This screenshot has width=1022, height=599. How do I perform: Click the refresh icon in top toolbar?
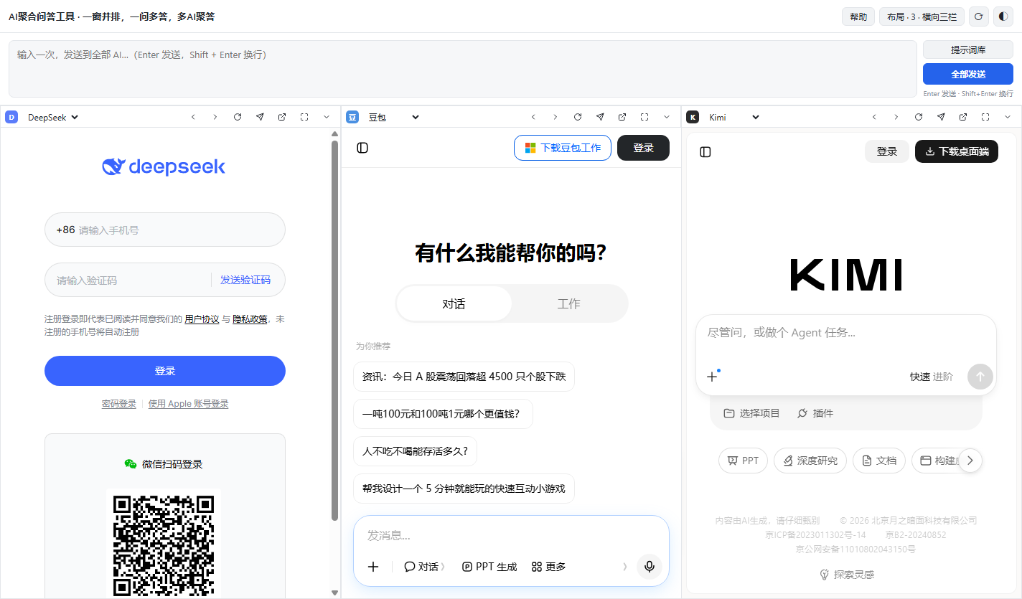click(978, 16)
